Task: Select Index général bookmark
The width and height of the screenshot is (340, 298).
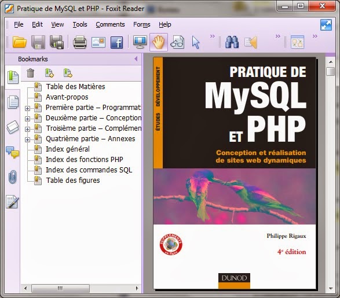Action: [68, 149]
